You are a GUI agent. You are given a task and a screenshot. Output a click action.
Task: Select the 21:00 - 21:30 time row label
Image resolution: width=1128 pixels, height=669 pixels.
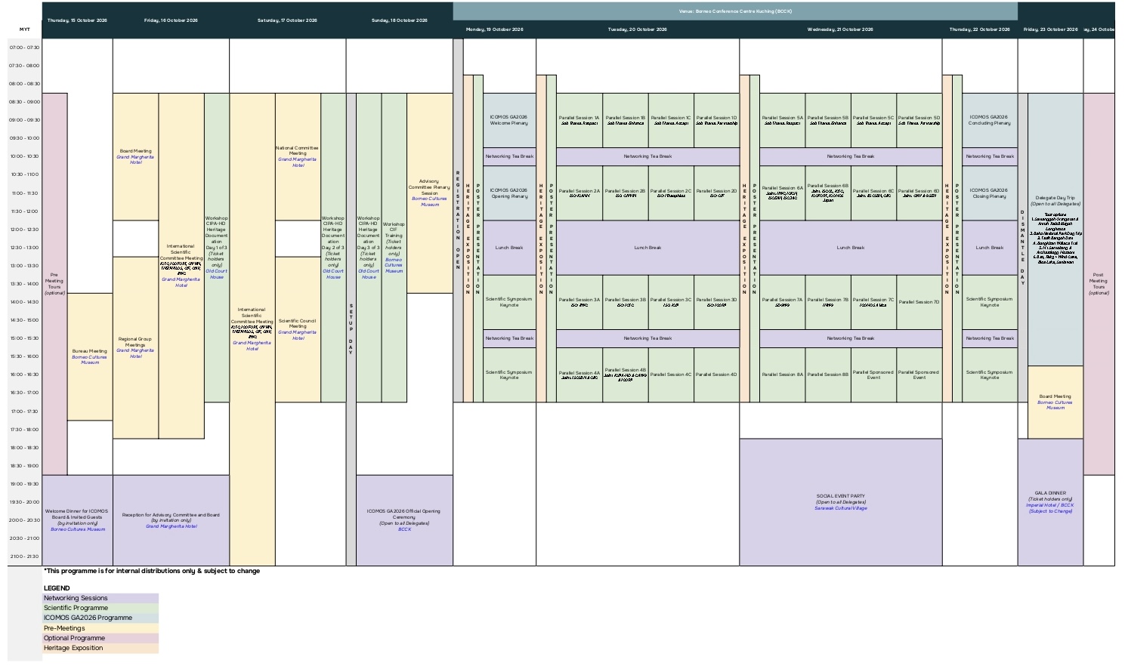pyautogui.click(x=24, y=556)
